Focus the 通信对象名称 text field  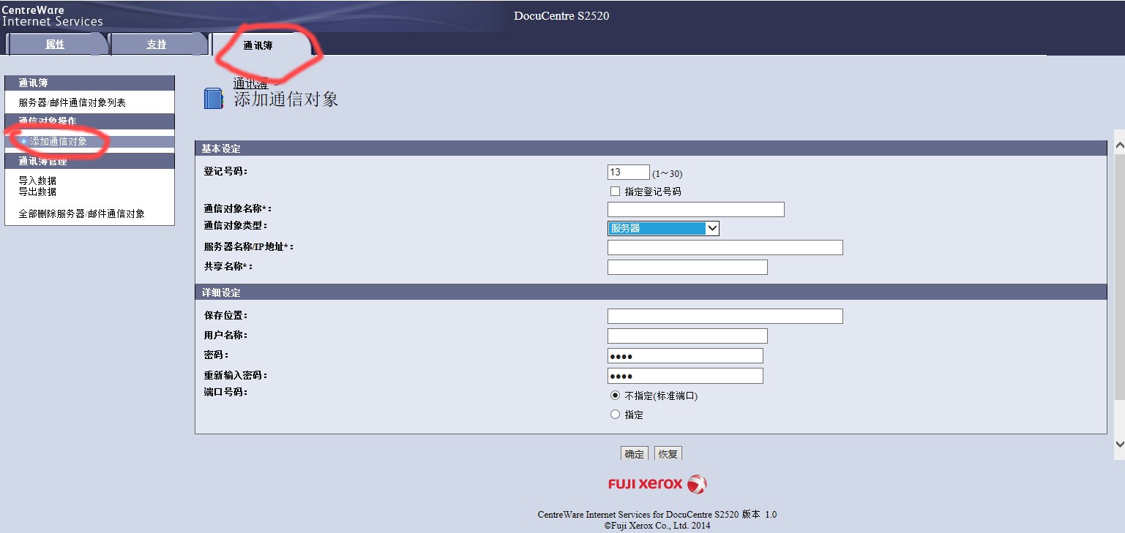pos(696,209)
